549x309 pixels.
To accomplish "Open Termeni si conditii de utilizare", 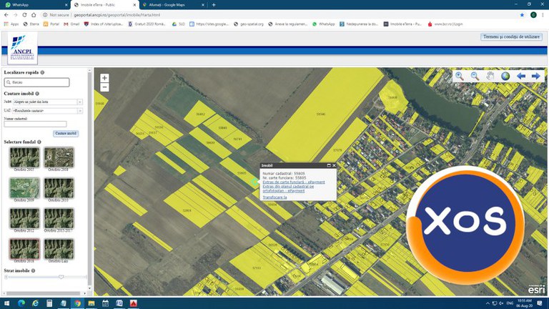I will [x=511, y=36].
